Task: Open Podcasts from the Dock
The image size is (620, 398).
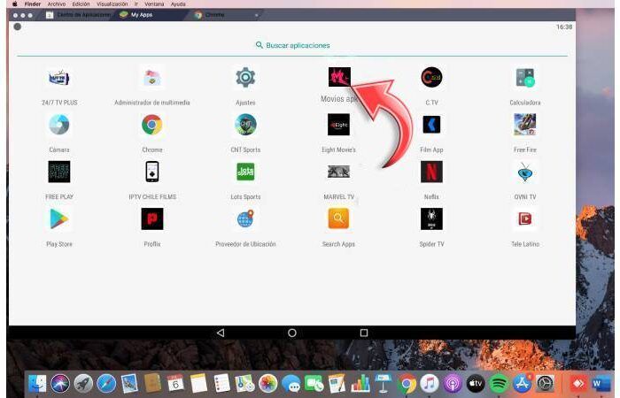Action: pyautogui.click(x=453, y=383)
